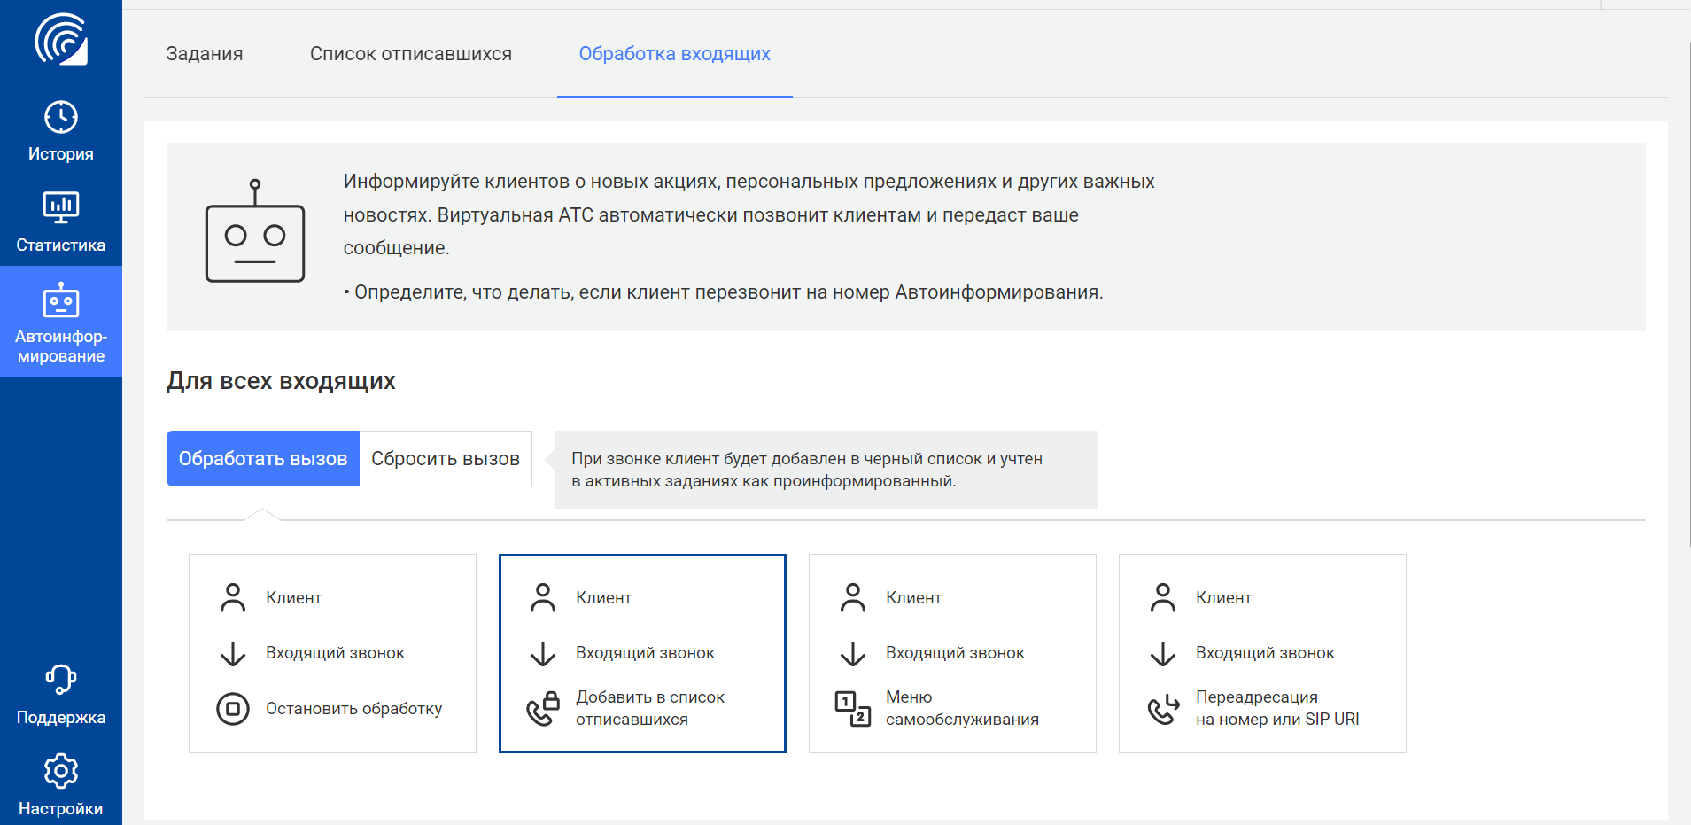Click the Автоинформирование label in the sidebar
Screen dimensions: 1691x825
61,346
